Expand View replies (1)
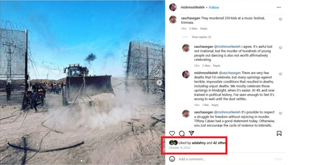 pos(201,37)
